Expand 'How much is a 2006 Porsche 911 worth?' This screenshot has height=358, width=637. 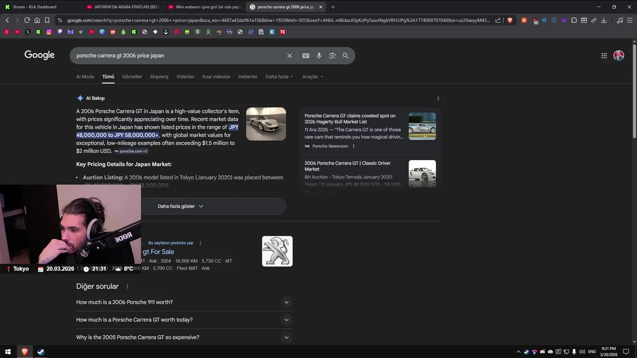pyautogui.click(x=184, y=302)
